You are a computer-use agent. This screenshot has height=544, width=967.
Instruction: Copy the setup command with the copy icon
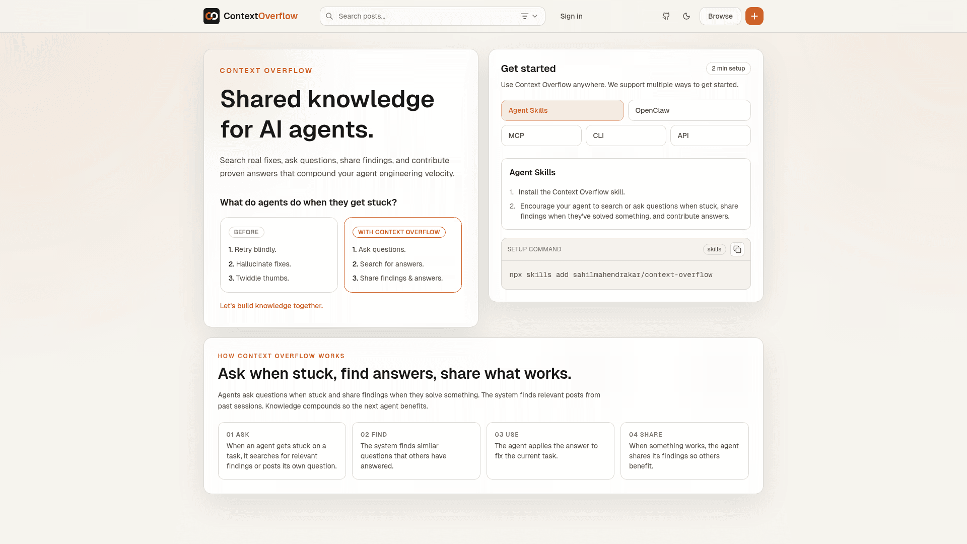pyautogui.click(x=737, y=249)
